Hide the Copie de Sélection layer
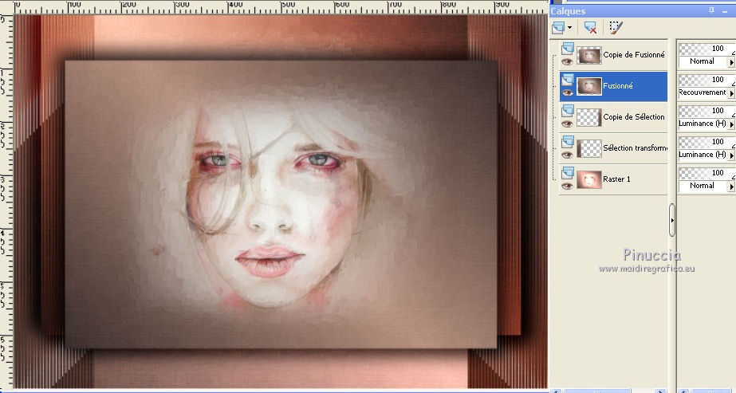This screenshot has width=736, height=393. point(567,124)
